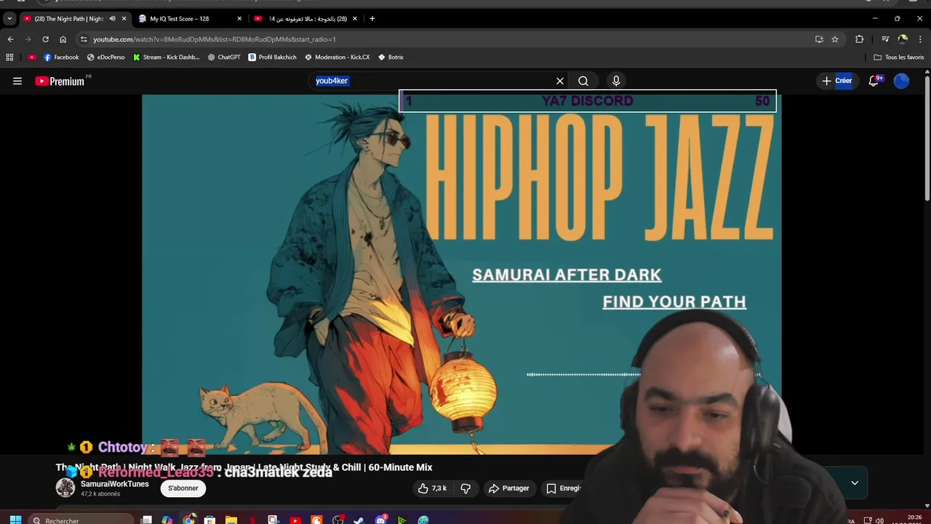Open the YouTube guide hamburger menu
The image size is (931, 524).
tap(17, 81)
